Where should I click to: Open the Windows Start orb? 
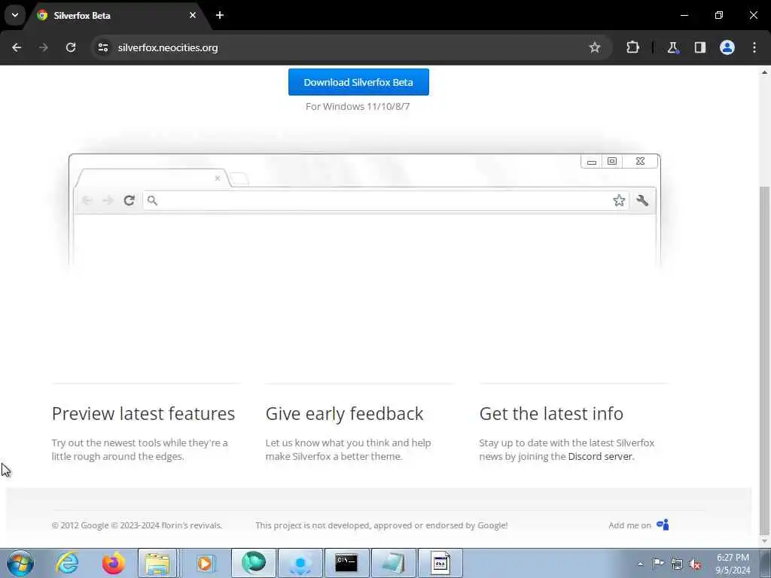20,563
